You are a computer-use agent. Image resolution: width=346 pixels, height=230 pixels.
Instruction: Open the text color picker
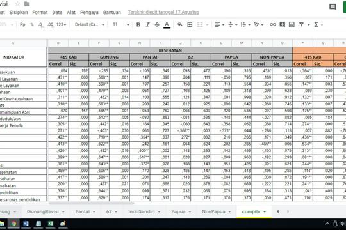(x=167, y=25)
